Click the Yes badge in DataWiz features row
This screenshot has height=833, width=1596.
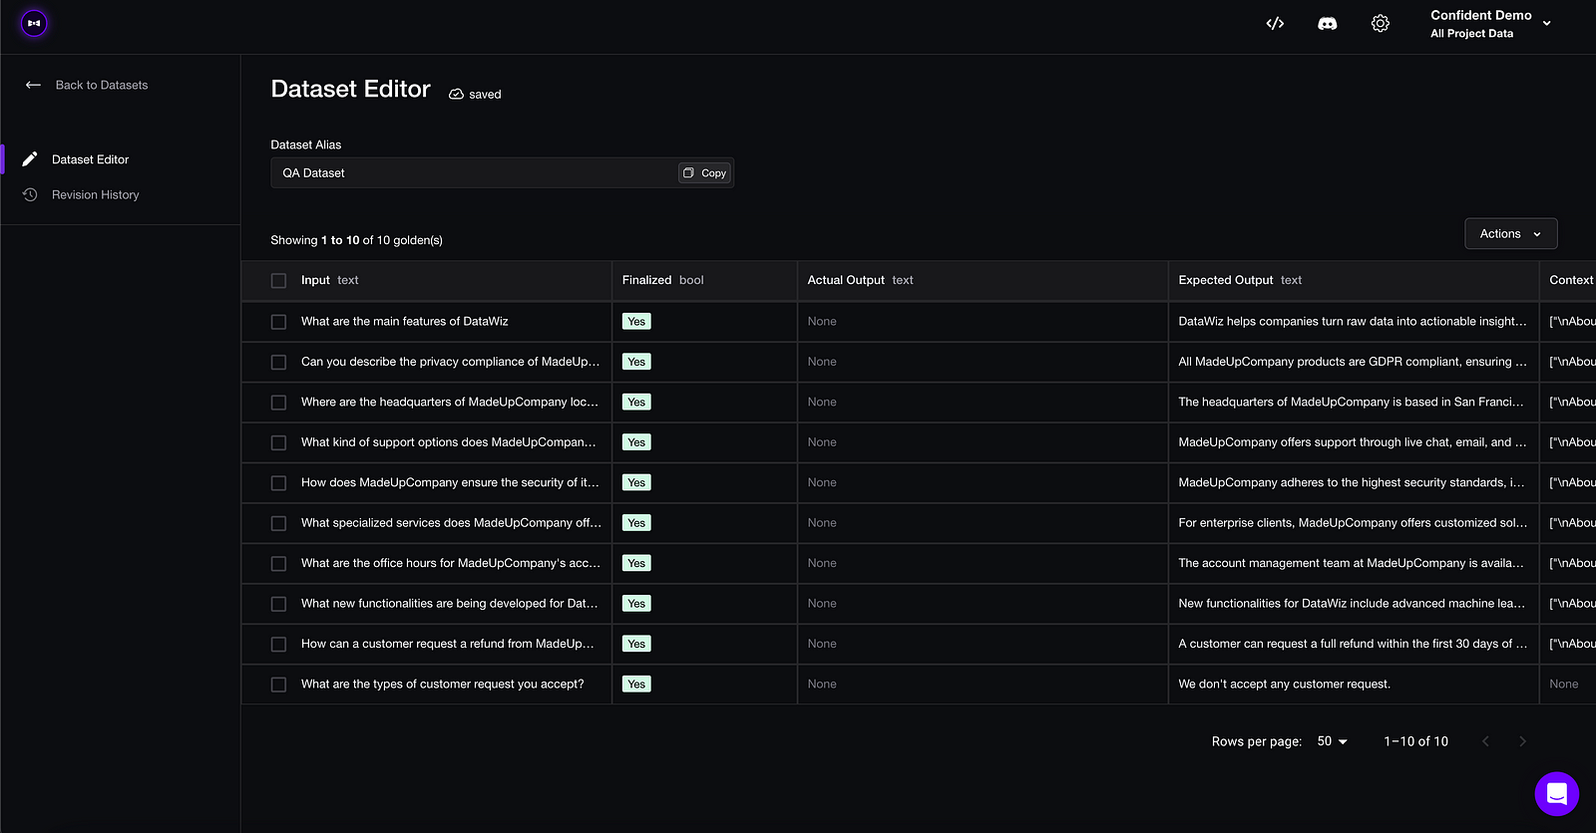point(636,321)
